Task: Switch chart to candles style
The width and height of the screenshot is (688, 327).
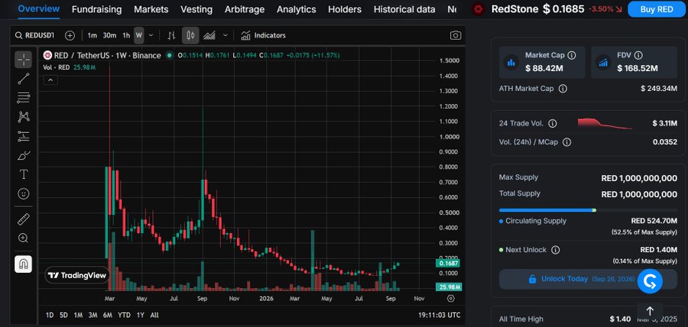Action: (x=190, y=35)
